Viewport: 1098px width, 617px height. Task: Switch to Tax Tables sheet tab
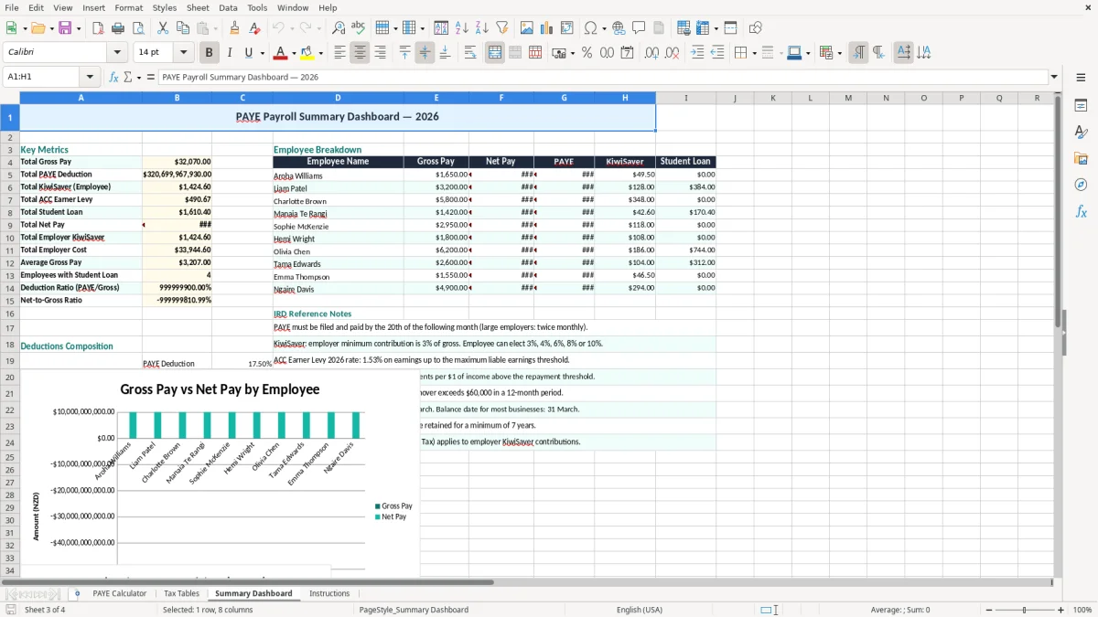click(181, 593)
